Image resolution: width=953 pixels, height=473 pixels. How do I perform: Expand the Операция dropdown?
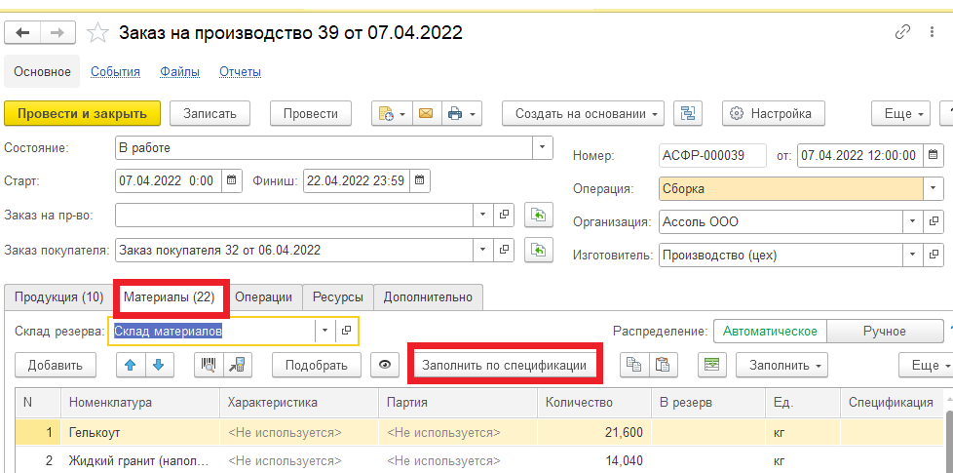coord(933,188)
